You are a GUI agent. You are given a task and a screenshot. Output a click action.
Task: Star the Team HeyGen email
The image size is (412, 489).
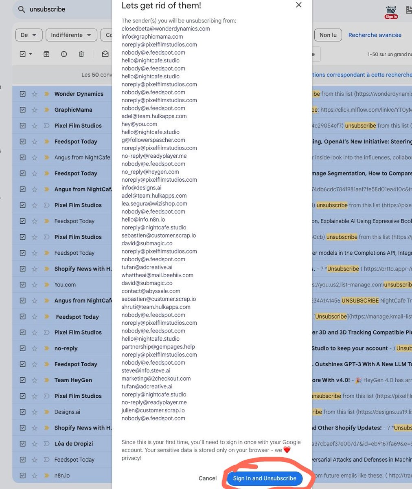[35, 380]
